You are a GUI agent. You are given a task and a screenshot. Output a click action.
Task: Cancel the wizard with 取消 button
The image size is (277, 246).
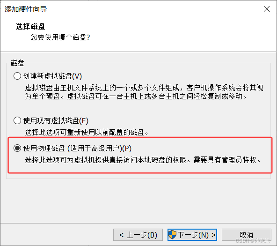pos(247,235)
